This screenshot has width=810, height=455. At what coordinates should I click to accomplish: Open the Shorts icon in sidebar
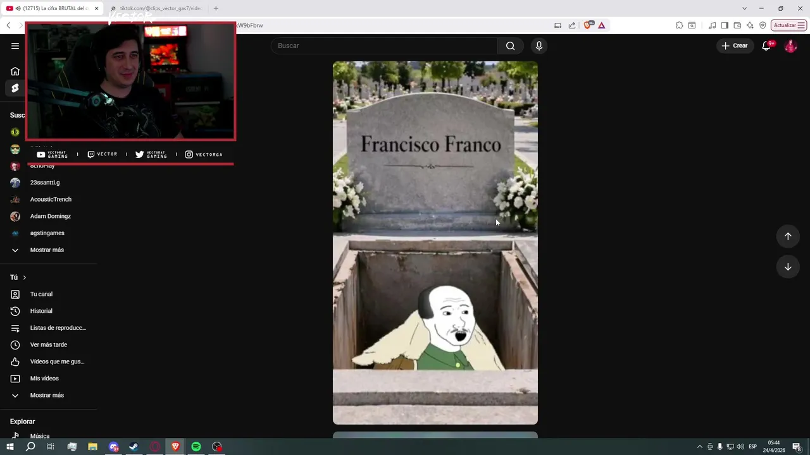[x=15, y=88]
